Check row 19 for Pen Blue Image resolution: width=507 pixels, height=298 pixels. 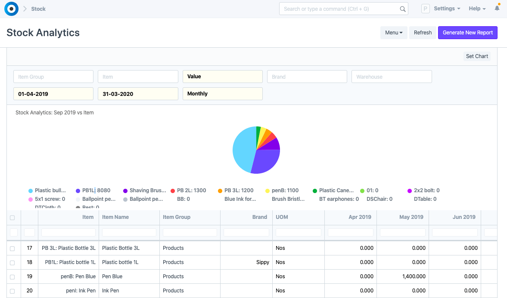[x=13, y=276]
